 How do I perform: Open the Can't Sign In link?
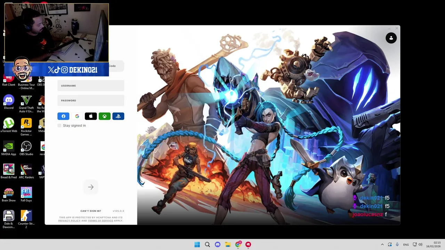(x=91, y=211)
